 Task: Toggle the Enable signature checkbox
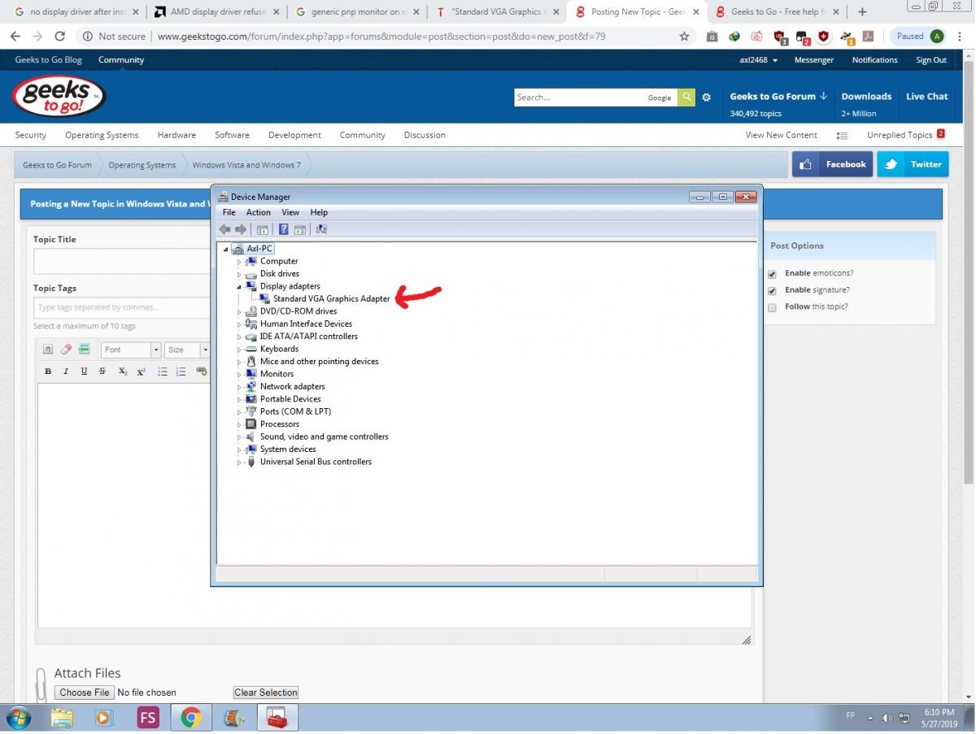click(772, 290)
